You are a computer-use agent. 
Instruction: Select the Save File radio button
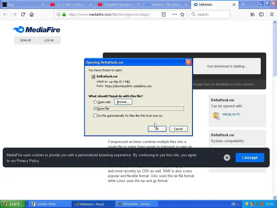coord(95,108)
